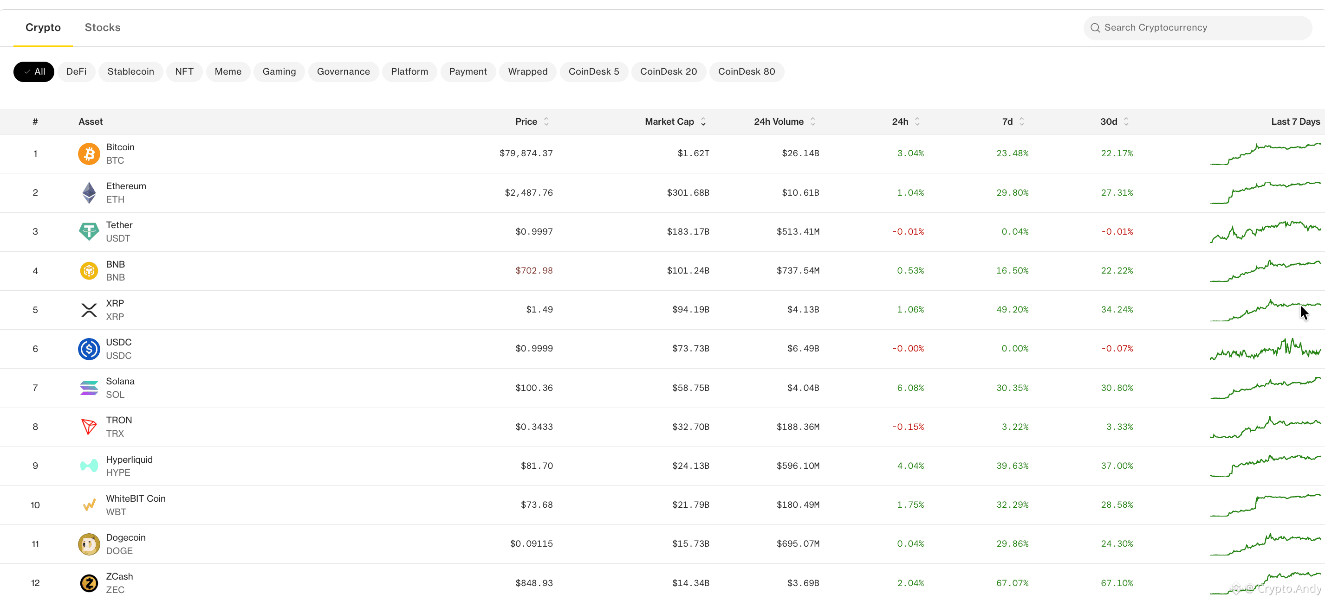The width and height of the screenshot is (1325, 600).
Task: Toggle the Stablecoin category filter
Action: tap(130, 72)
